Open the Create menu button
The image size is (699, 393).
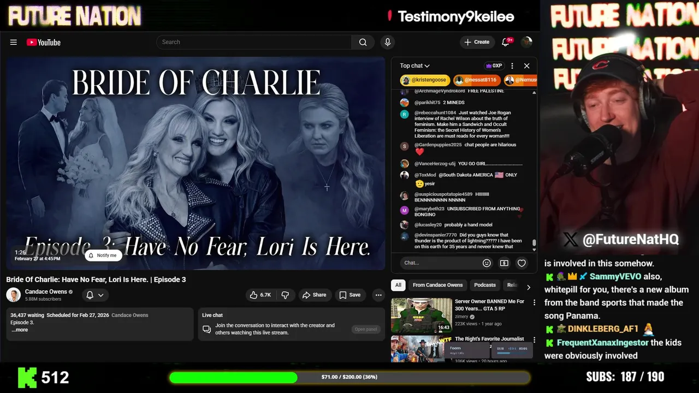point(477,42)
